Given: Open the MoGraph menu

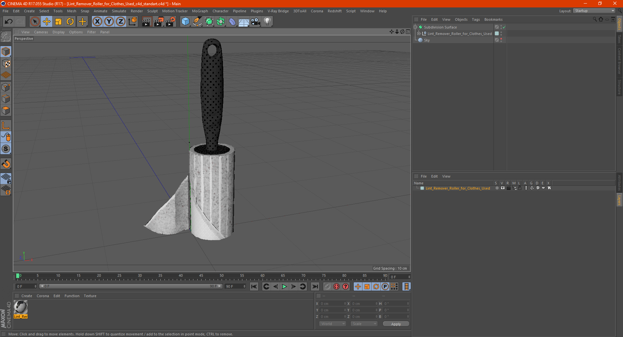Looking at the screenshot, I should [x=200, y=11].
